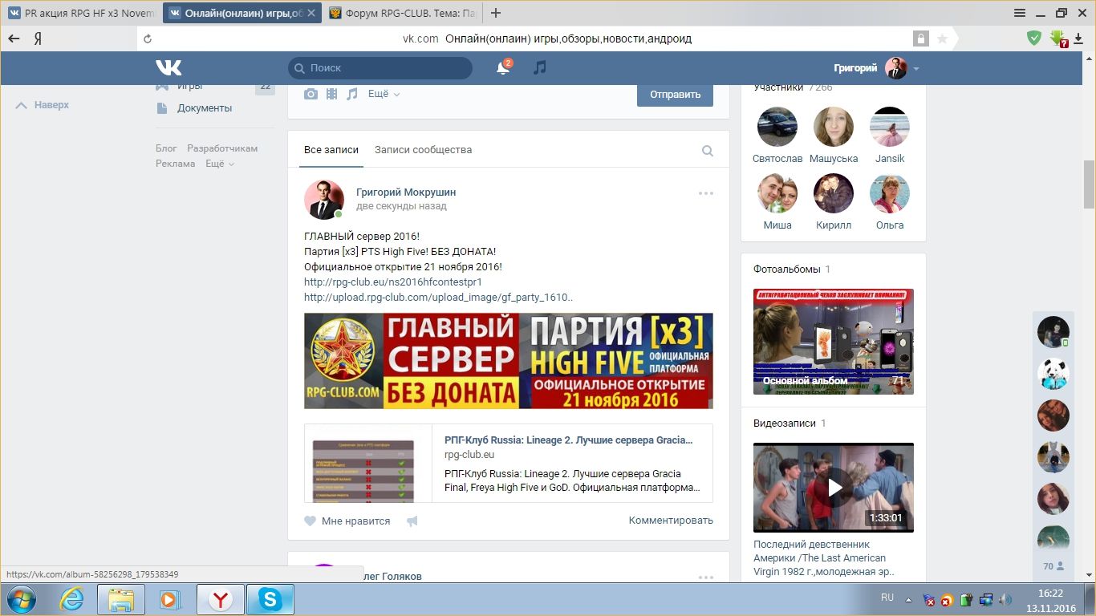Open the rpg-club.eu/ns2016hfcontestpr1 link

tap(393, 282)
